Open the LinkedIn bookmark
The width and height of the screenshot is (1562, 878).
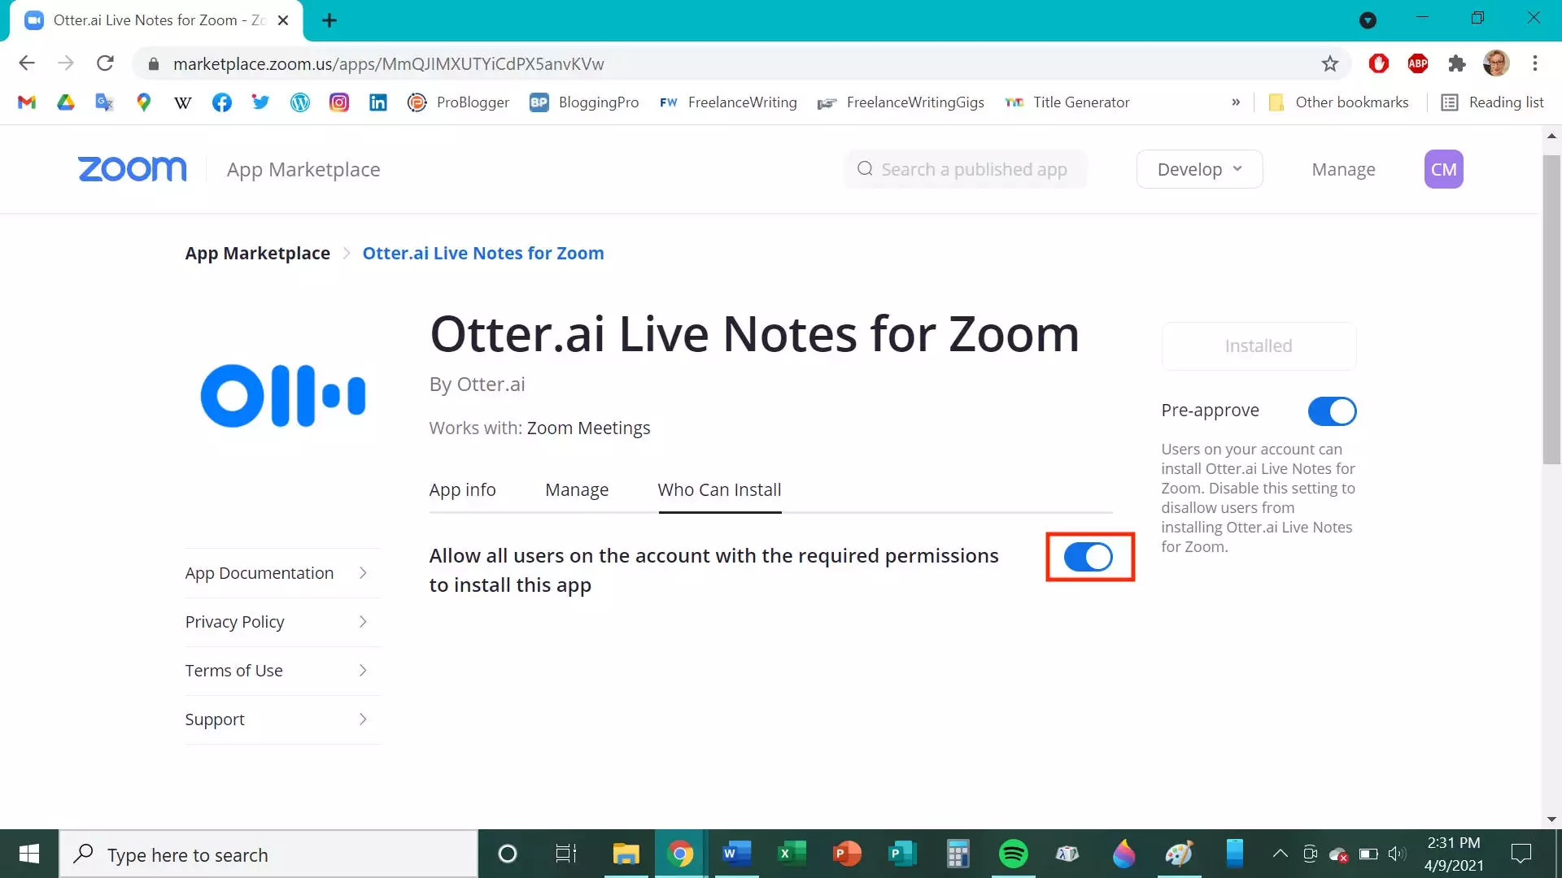378,102
